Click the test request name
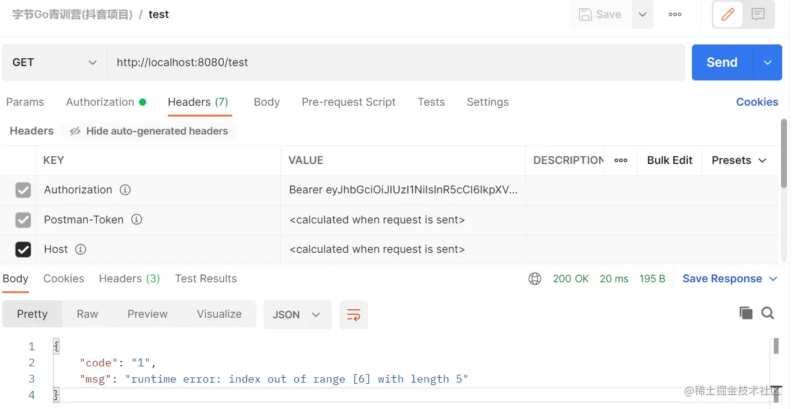Viewport: 793px width, 409px height. click(x=159, y=14)
